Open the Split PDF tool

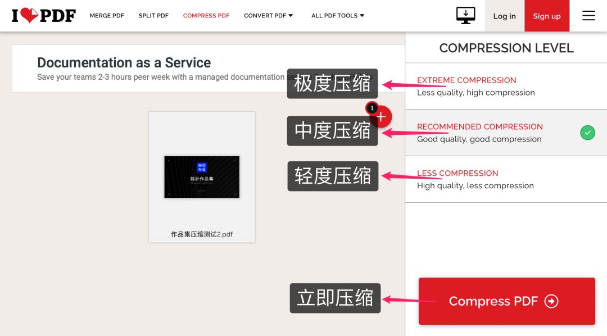[153, 16]
